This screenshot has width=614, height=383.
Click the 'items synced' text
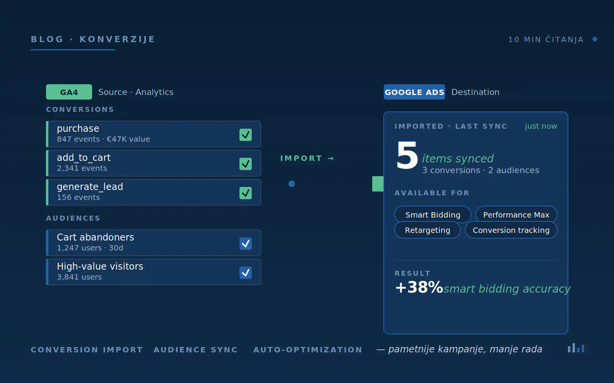pos(458,158)
